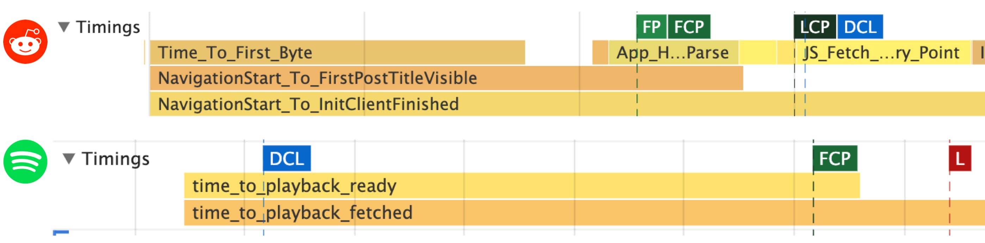Click the Spotify logo icon
The image size is (985, 243).
(x=25, y=162)
